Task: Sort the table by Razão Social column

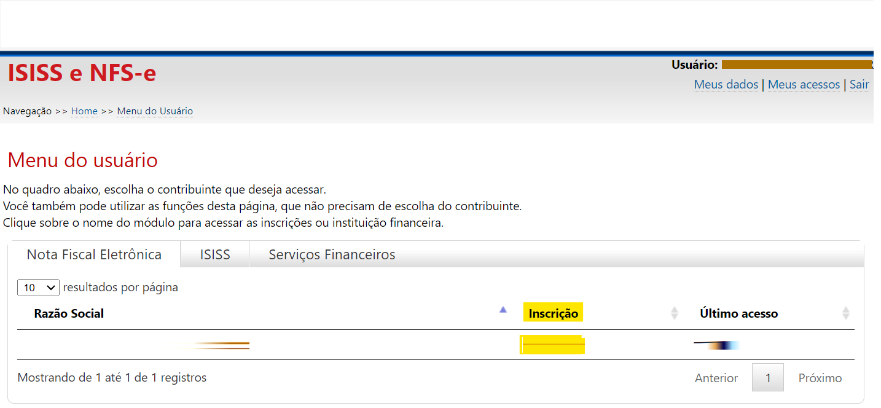Action: click(x=69, y=313)
